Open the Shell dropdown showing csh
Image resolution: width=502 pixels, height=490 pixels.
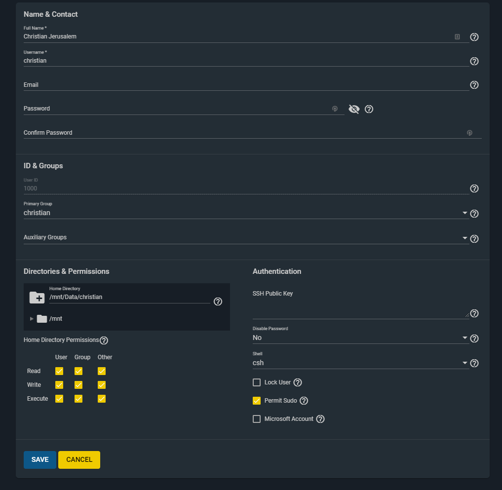click(361, 363)
